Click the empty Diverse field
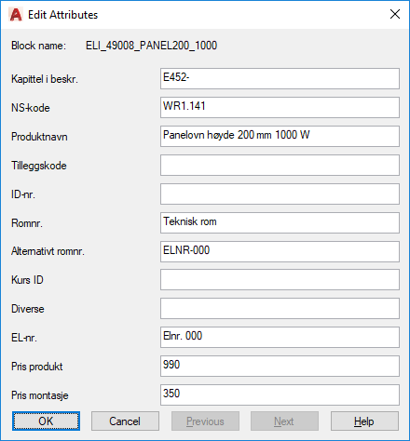 point(280,309)
